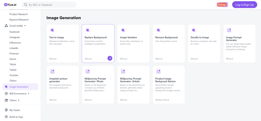261x121 pixels.
Task: Click 'Become a designer, one step at a time'
Action: 204,43
